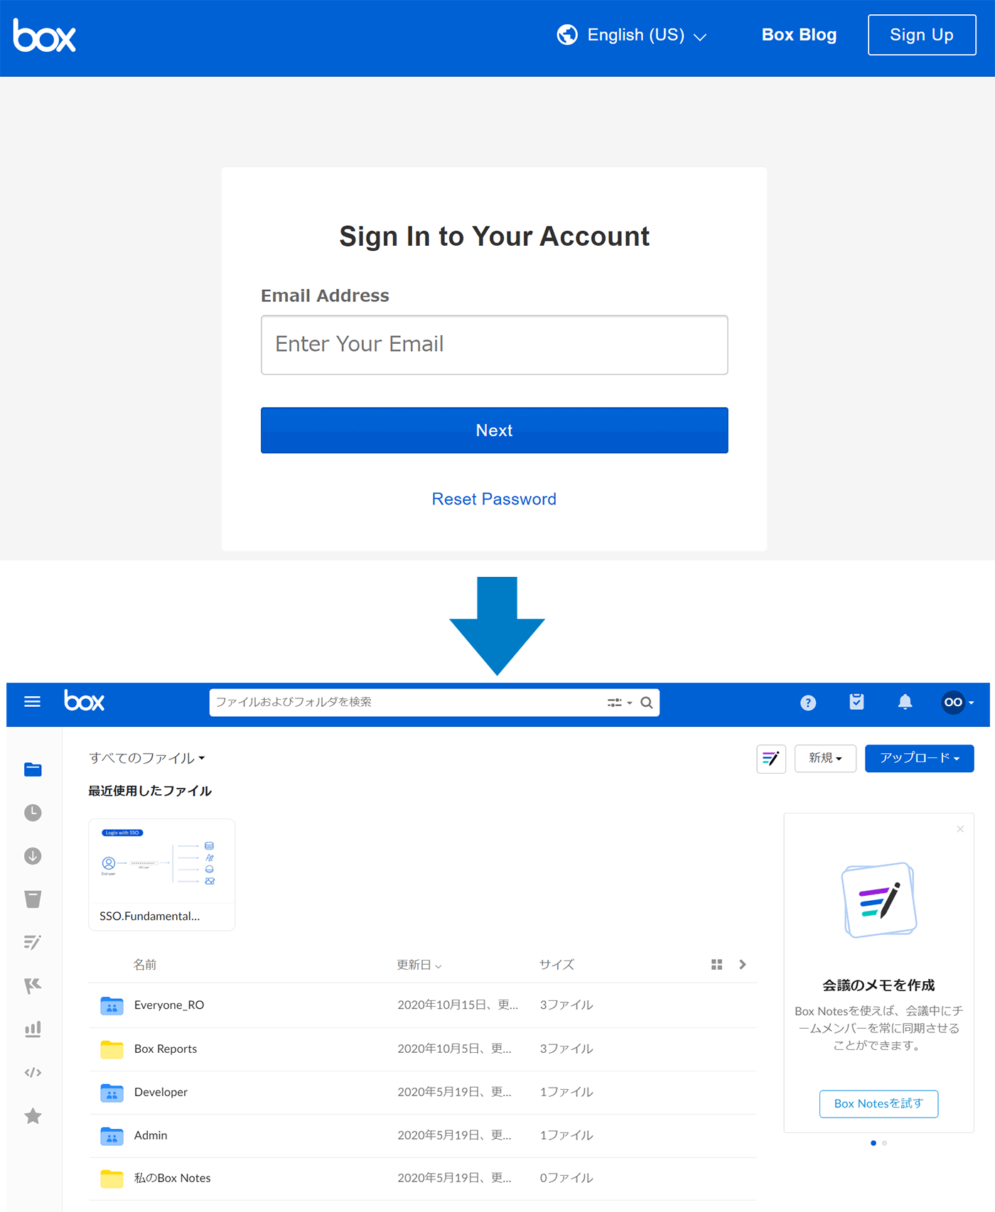Open the help question-mark icon
Image resolution: width=995 pixels, height=1212 pixels.
pos(808,703)
